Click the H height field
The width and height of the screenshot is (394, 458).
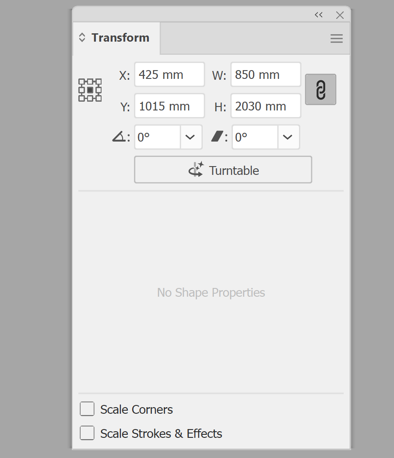(266, 106)
